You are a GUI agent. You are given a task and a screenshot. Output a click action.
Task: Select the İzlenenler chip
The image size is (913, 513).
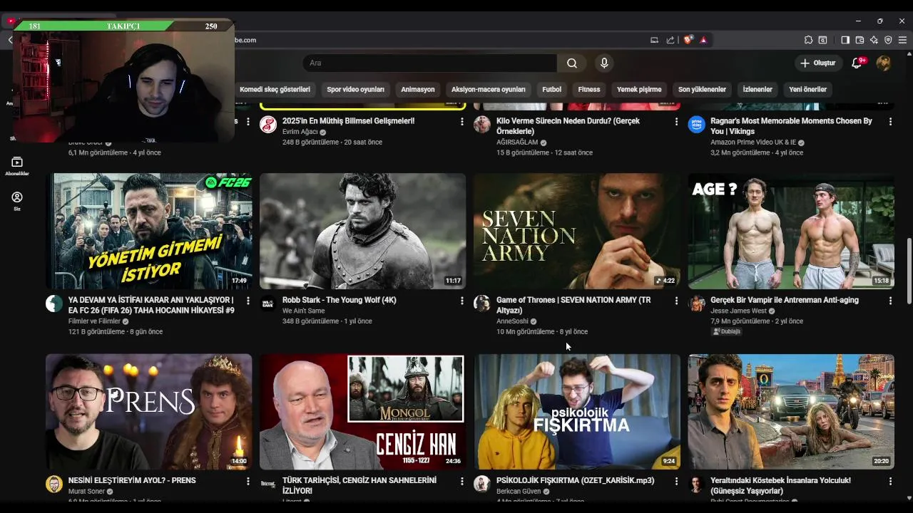(758, 90)
